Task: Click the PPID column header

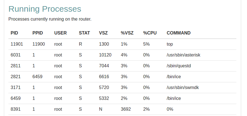Action: click(x=37, y=33)
